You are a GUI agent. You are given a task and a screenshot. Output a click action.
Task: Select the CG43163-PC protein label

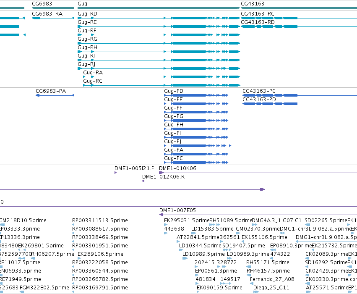(x=259, y=91)
